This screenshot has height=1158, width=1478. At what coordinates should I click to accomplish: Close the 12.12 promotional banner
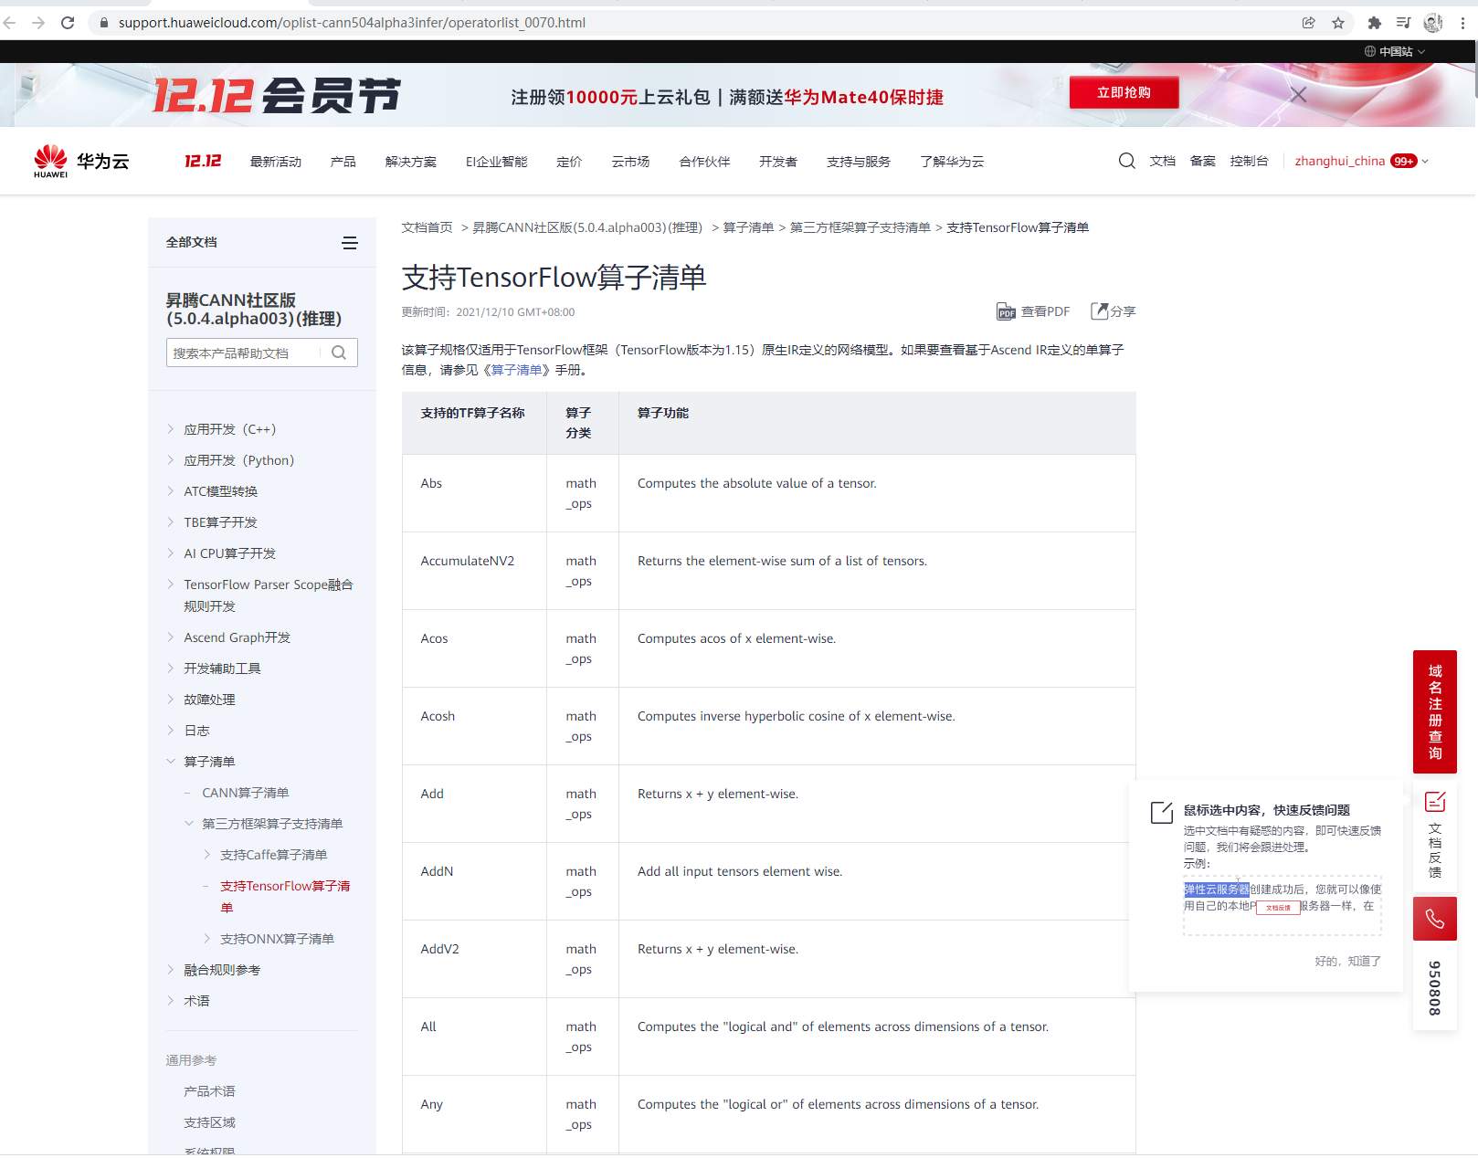[1298, 94]
